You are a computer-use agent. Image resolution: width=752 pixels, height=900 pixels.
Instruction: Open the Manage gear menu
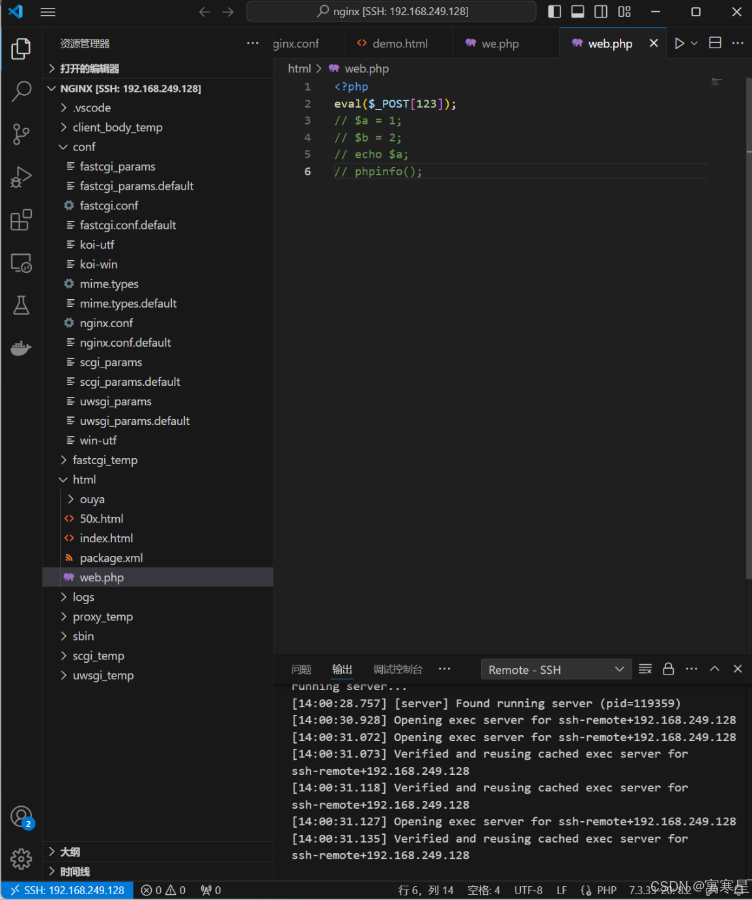tap(21, 859)
